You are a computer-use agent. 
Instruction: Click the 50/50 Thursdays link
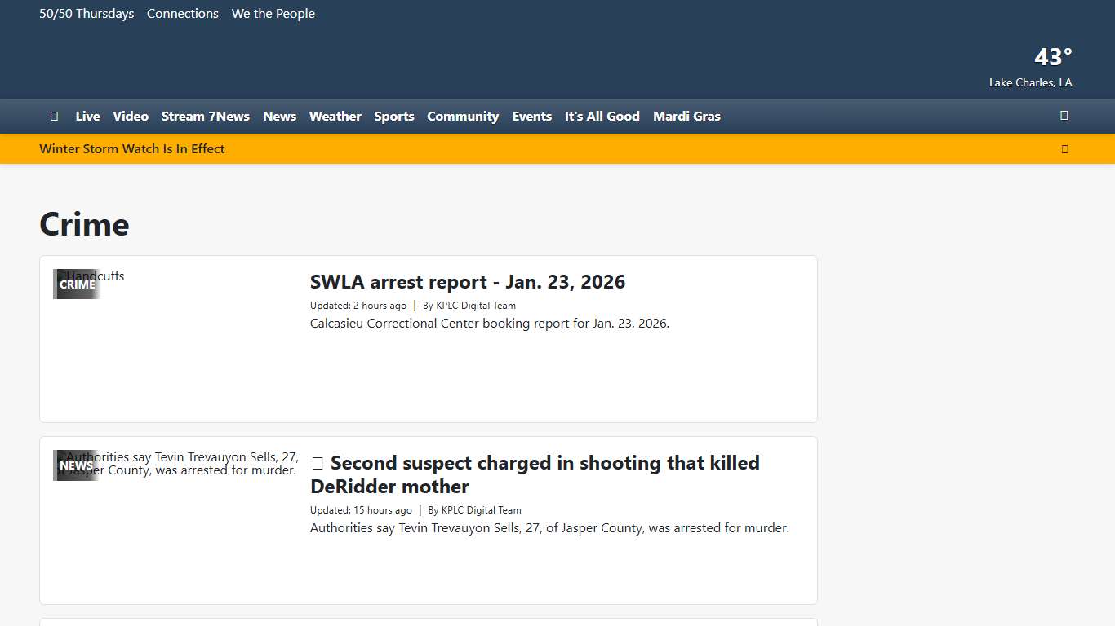coord(87,14)
